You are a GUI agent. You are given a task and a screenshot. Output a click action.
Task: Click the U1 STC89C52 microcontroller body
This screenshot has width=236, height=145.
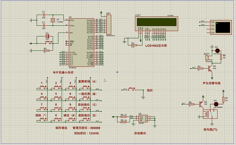click(78, 41)
